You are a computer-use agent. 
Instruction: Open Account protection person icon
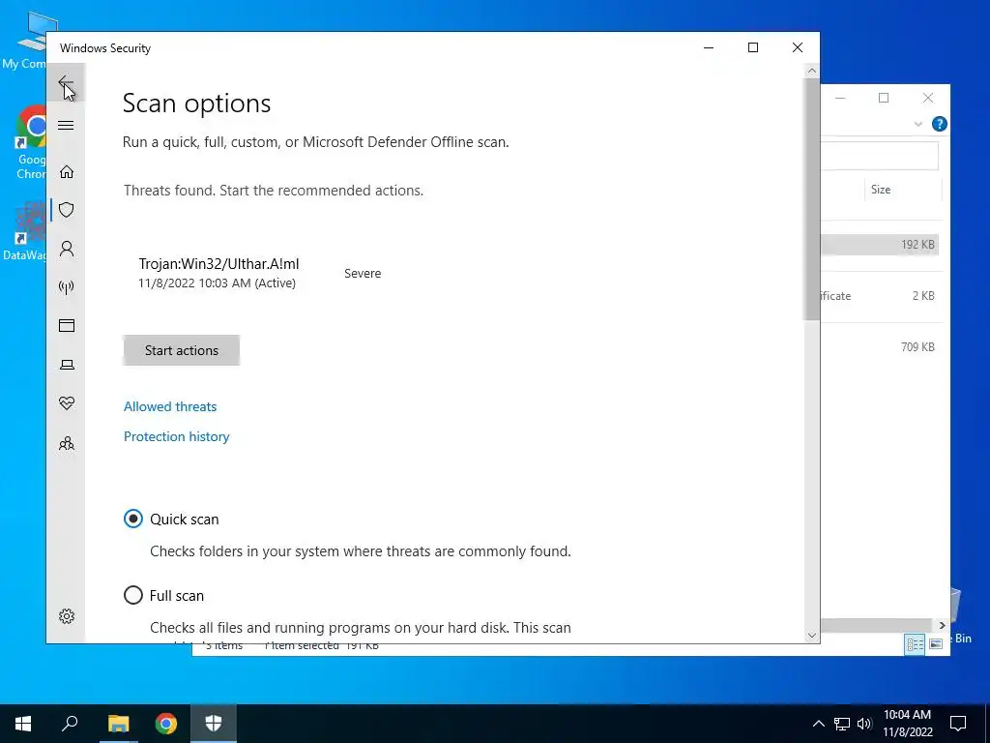[x=67, y=249]
